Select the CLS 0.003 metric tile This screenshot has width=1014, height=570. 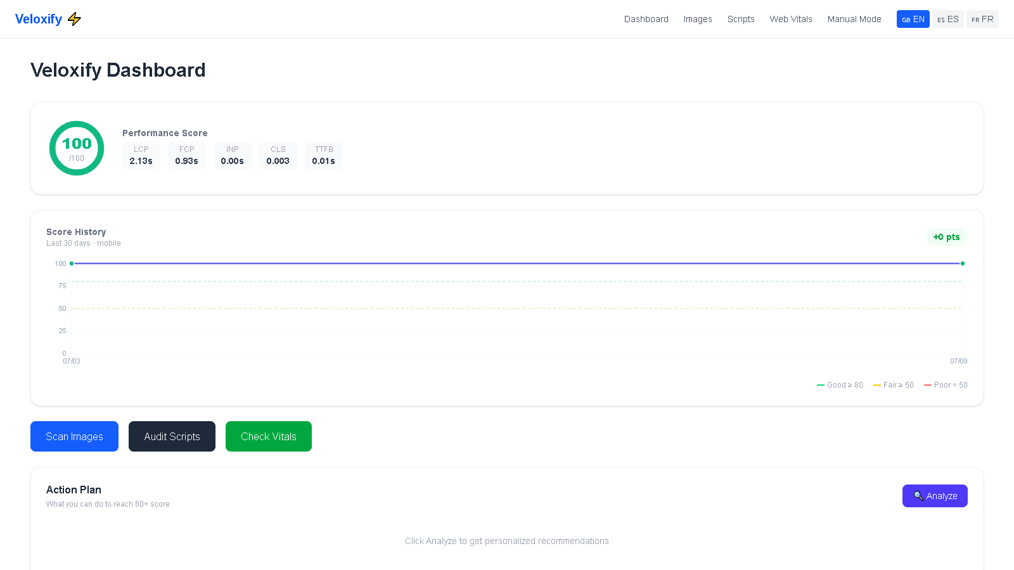(x=278, y=156)
